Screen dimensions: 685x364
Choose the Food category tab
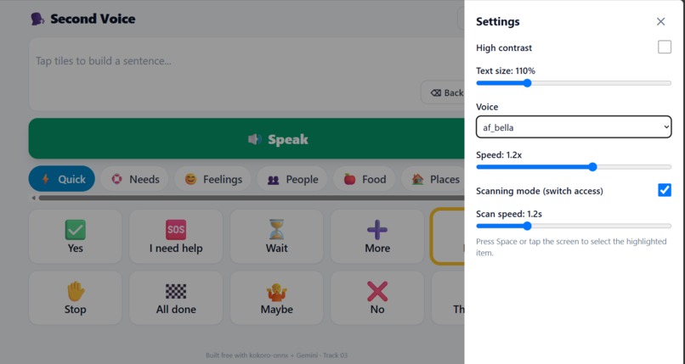tap(365, 179)
